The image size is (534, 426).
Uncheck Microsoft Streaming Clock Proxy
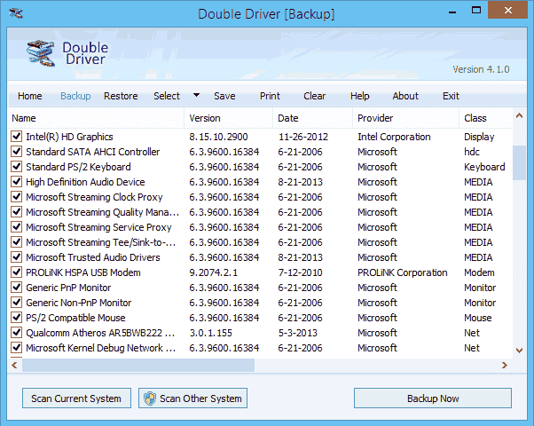16,197
